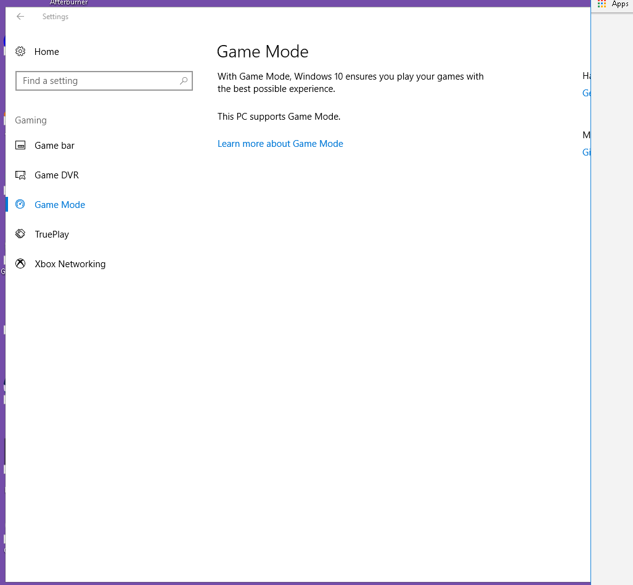
Task: Open the TruePlay settings page
Action: 53,234
